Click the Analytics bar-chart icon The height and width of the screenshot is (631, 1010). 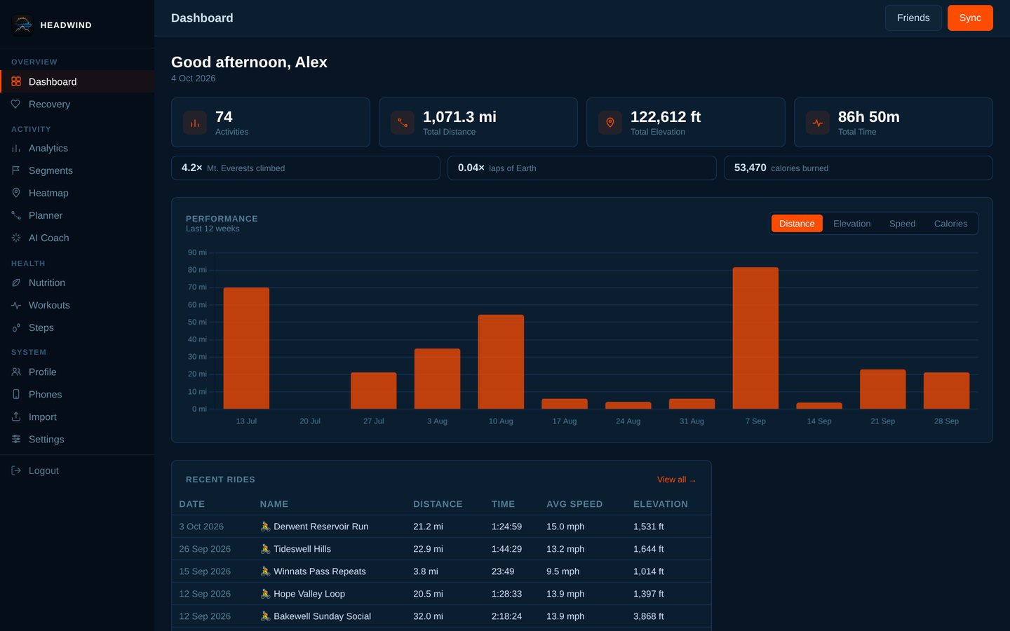click(16, 148)
